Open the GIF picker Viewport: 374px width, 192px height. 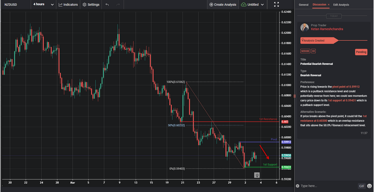coord(361,186)
